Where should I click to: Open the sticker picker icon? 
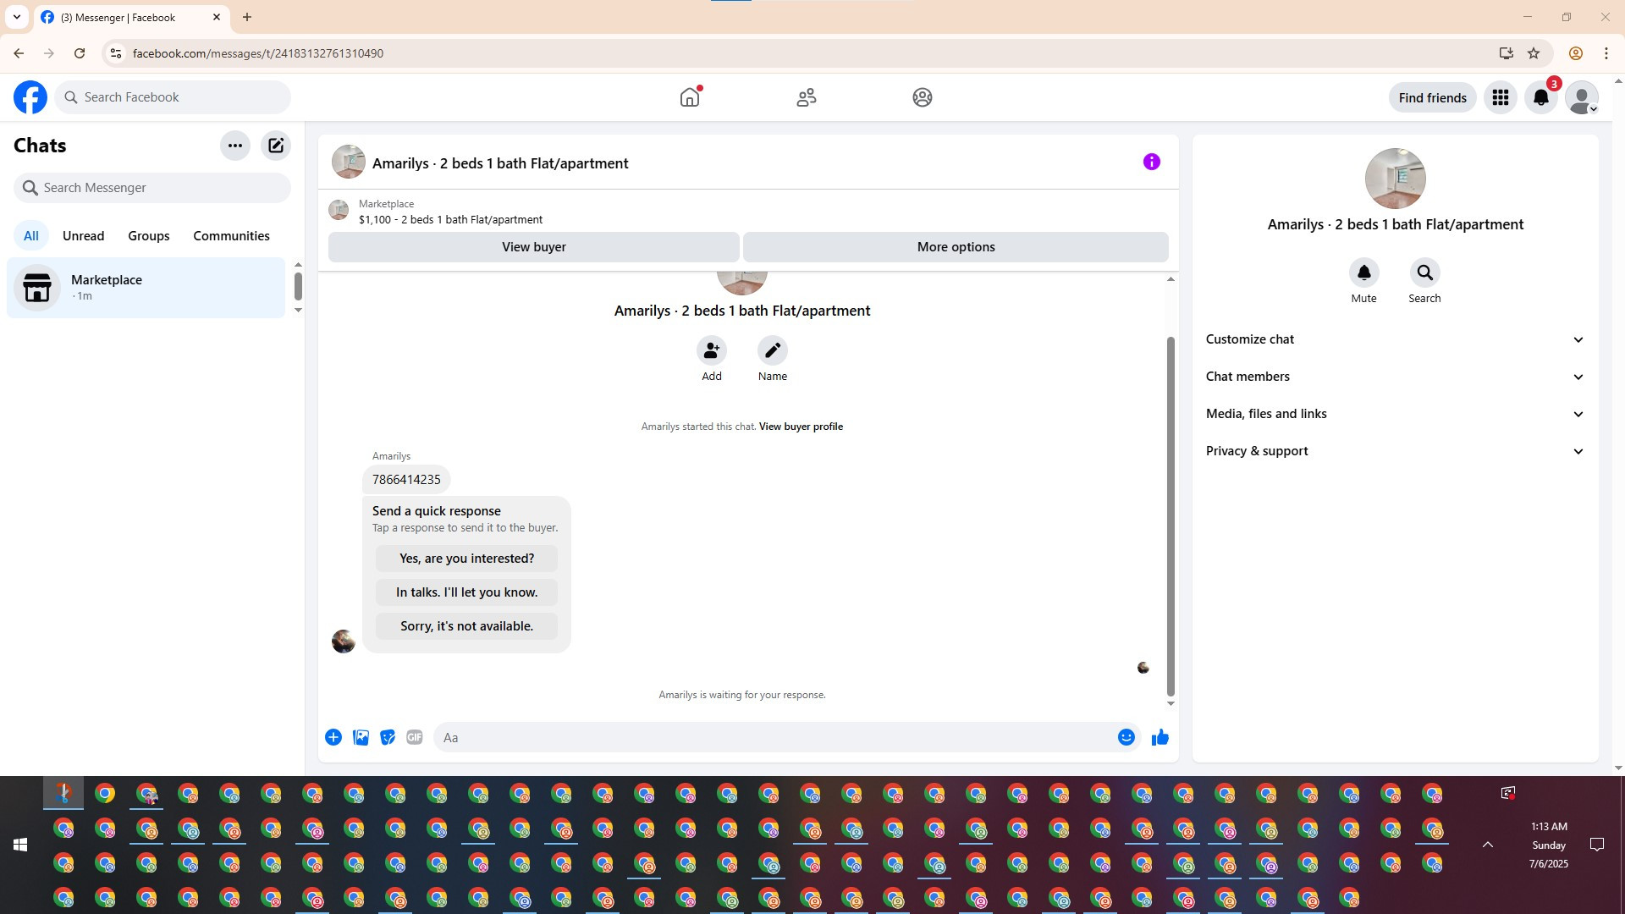coord(388,737)
